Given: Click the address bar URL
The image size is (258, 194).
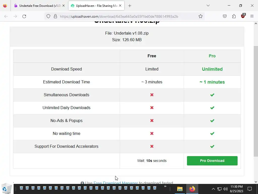Looking at the screenshot, I should [x=119, y=16].
